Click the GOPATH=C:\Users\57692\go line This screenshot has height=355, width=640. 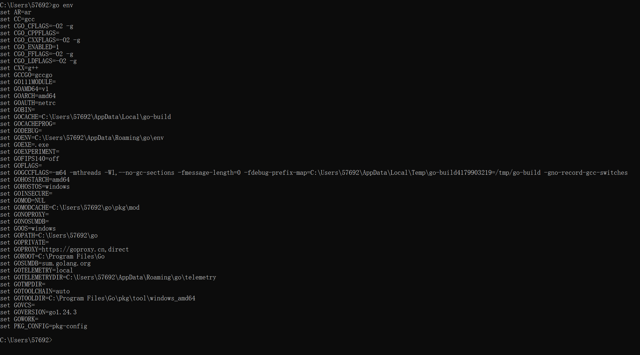[x=49, y=236]
